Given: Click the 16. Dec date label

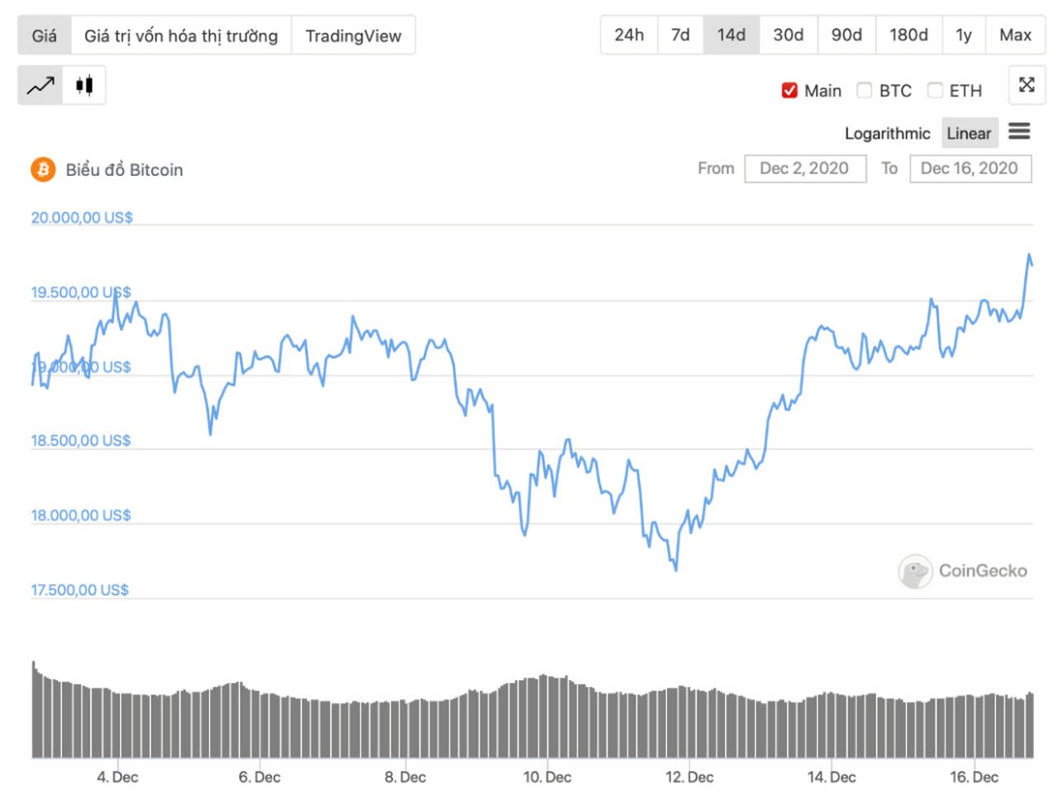Looking at the screenshot, I should tap(974, 778).
